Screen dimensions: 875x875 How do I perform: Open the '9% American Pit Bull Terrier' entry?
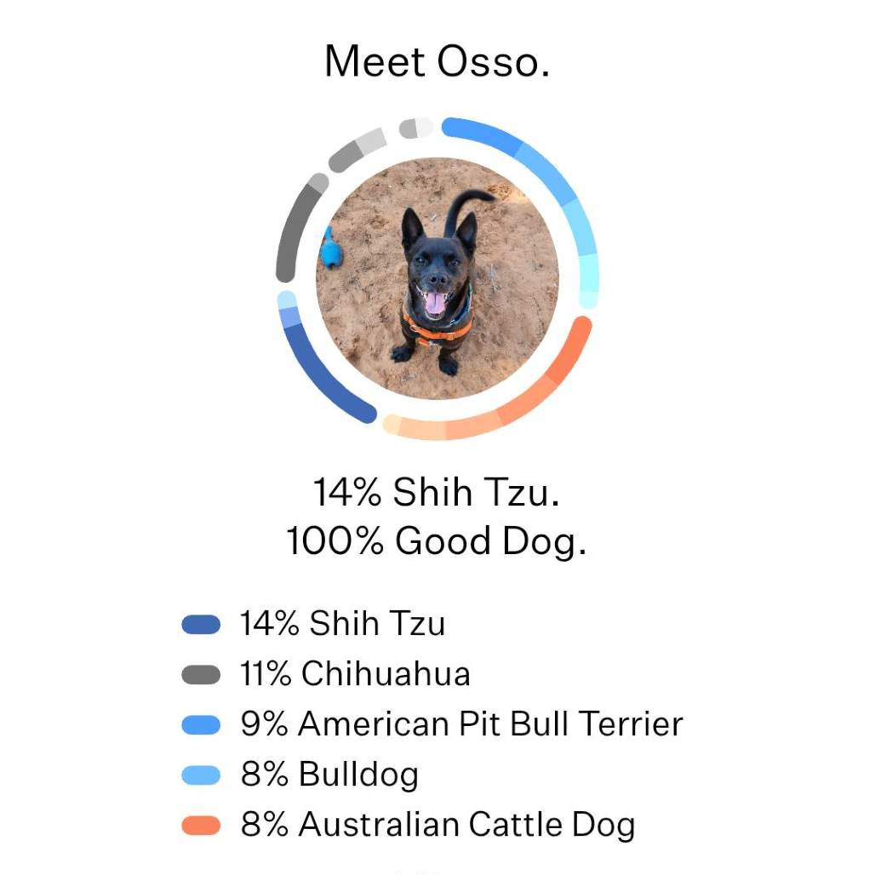(x=462, y=724)
